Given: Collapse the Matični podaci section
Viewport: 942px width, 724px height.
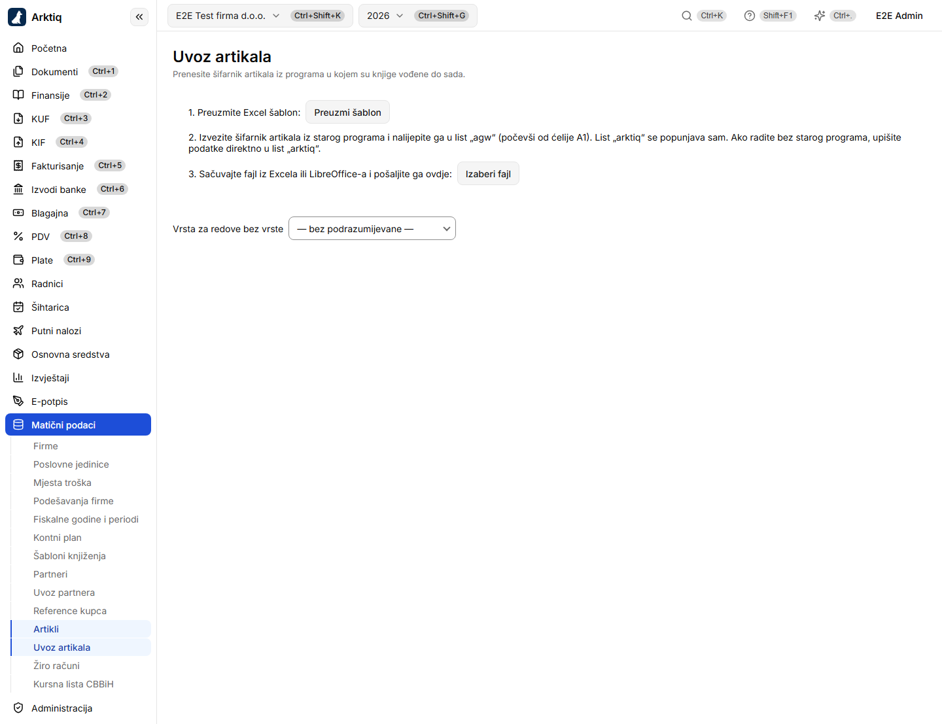Looking at the screenshot, I should click(78, 424).
